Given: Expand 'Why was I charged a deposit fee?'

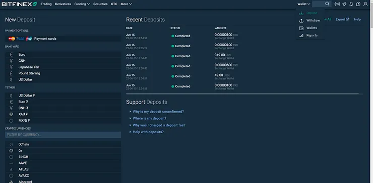Looking at the screenshot, I should click(159, 125).
